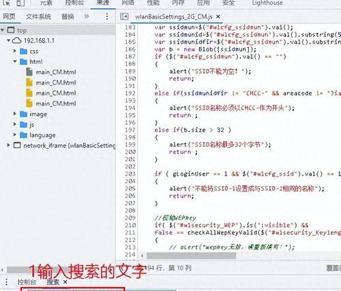Select the 替换 navigator tab
The width and height of the screenshot is (341, 291).
[68, 16]
